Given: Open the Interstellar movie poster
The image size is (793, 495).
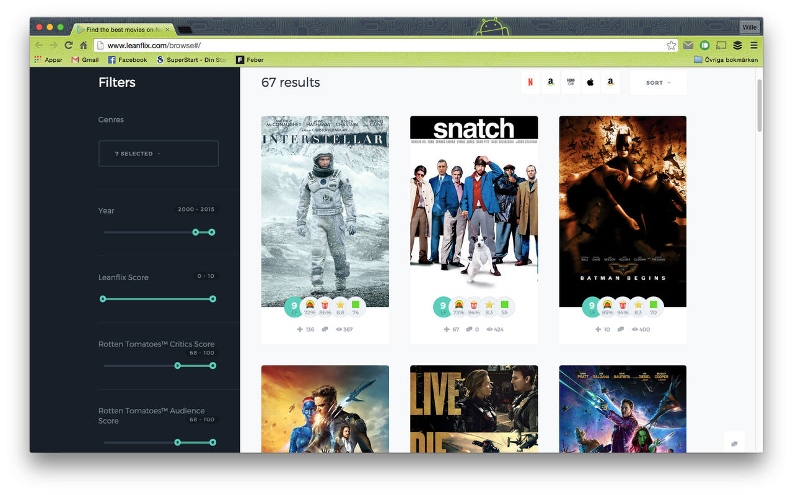Looking at the screenshot, I should pos(325,211).
